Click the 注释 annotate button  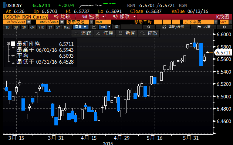(x=105, y=33)
